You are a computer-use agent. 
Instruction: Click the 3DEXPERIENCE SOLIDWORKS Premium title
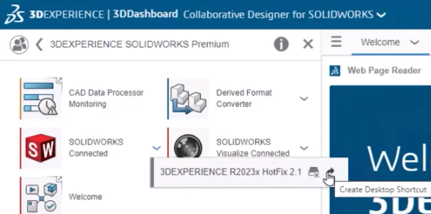[140, 44]
